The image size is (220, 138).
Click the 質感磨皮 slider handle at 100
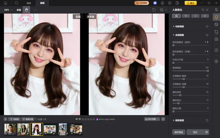coord(208,71)
